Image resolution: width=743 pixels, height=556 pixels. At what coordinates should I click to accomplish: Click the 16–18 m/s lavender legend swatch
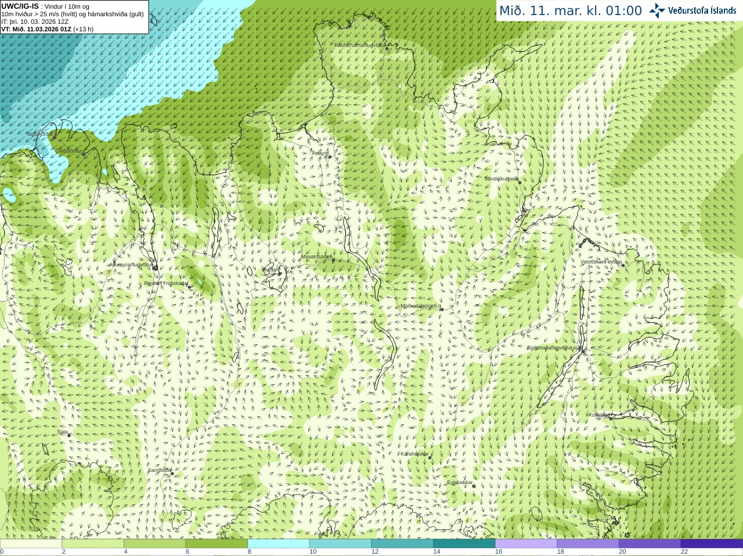pos(526,544)
